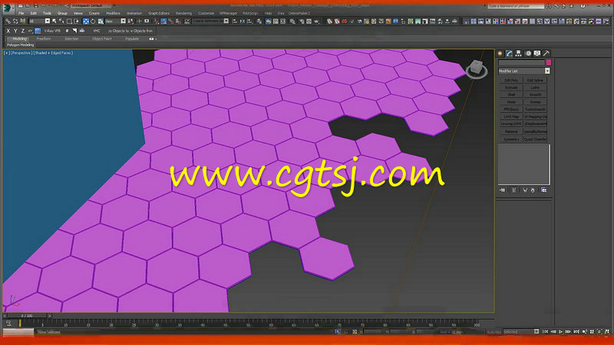This screenshot has height=345, width=614.
Task: Open Configure Modifier Sets icon
Action: click(544, 190)
